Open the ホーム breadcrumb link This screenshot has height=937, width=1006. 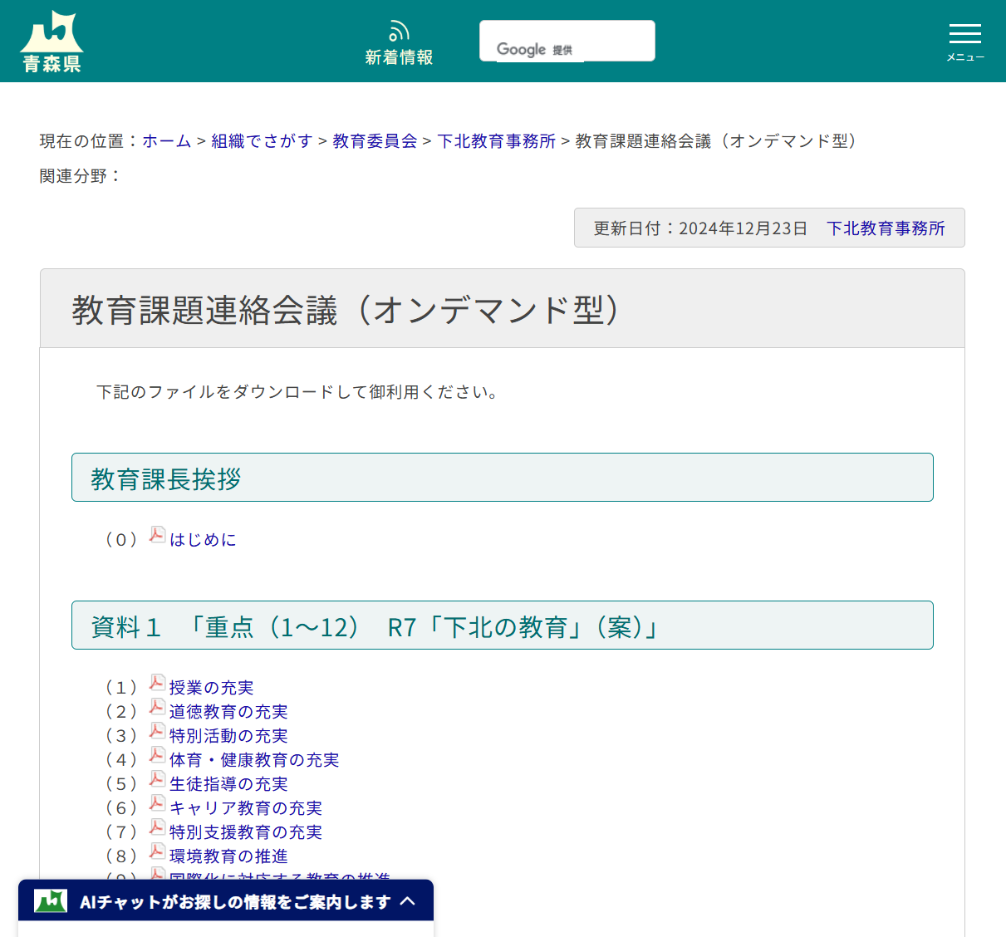(x=166, y=141)
